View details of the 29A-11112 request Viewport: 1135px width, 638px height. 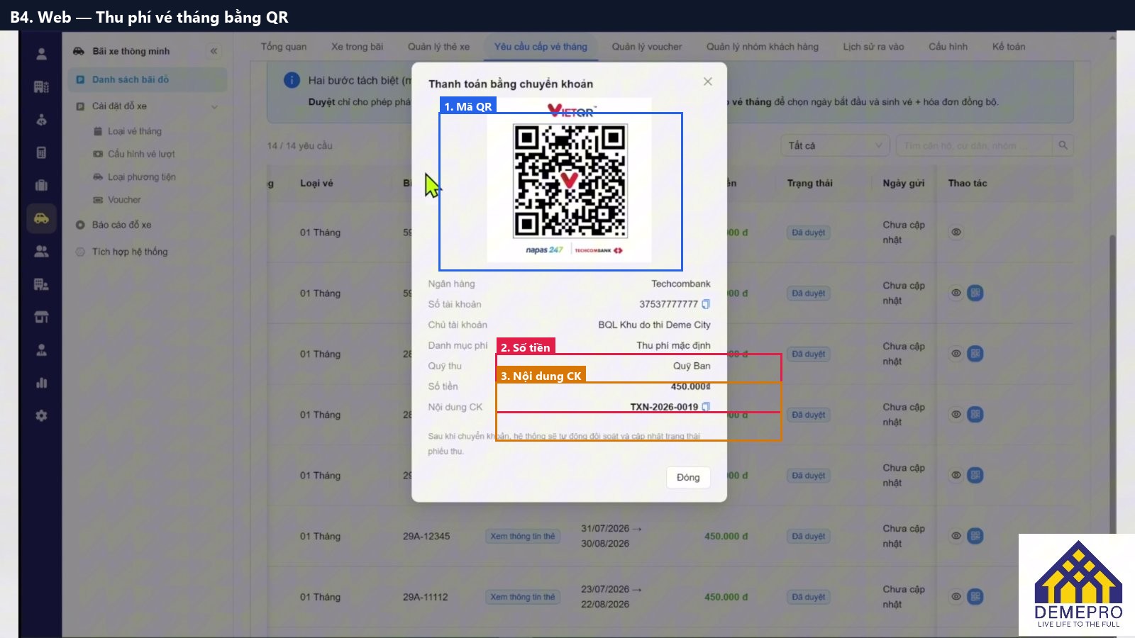[956, 597]
